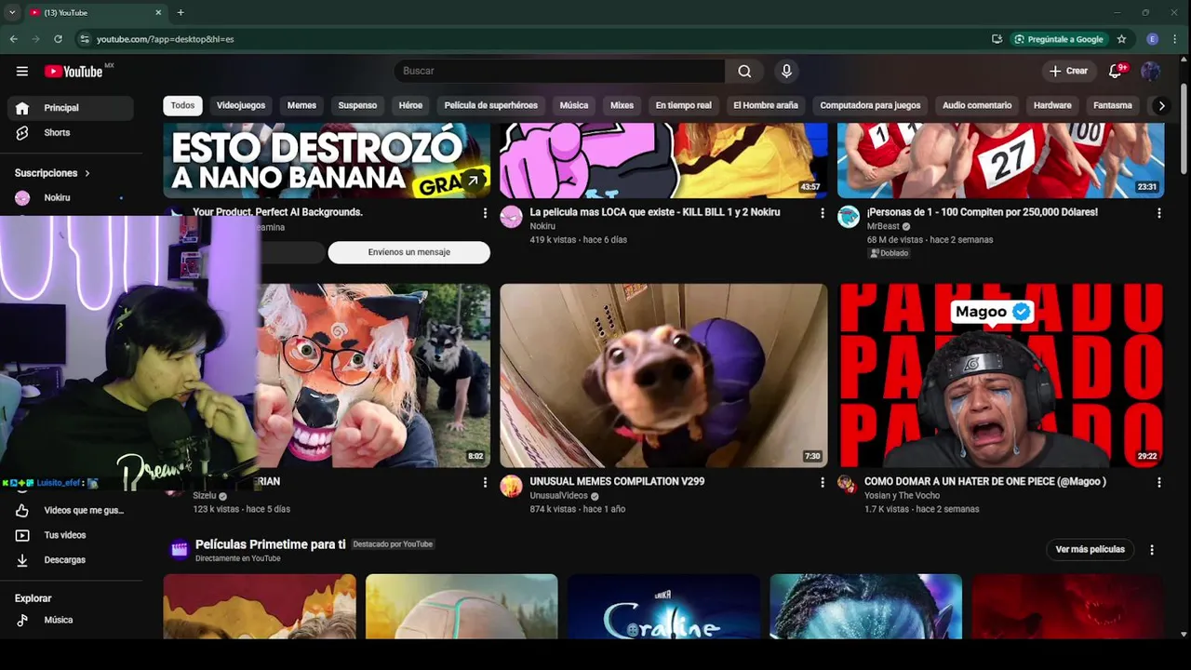The height and width of the screenshot is (670, 1191).
Task: Open the tab search dropdown arrow
Action: point(12,12)
